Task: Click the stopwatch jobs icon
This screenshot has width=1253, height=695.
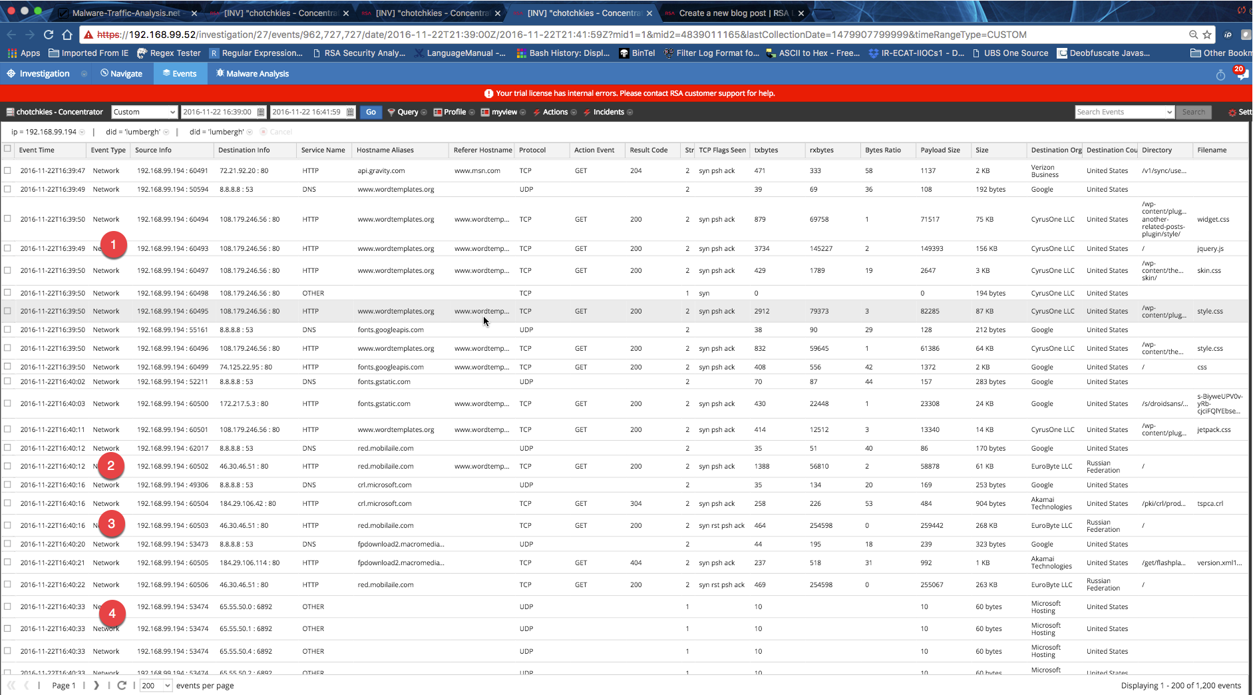Action: (x=1220, y=75)
